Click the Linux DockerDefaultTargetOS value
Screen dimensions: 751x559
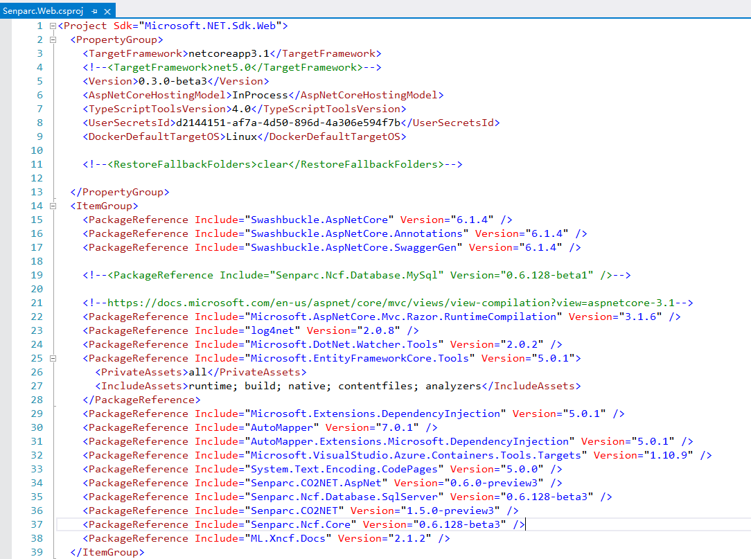241,136
